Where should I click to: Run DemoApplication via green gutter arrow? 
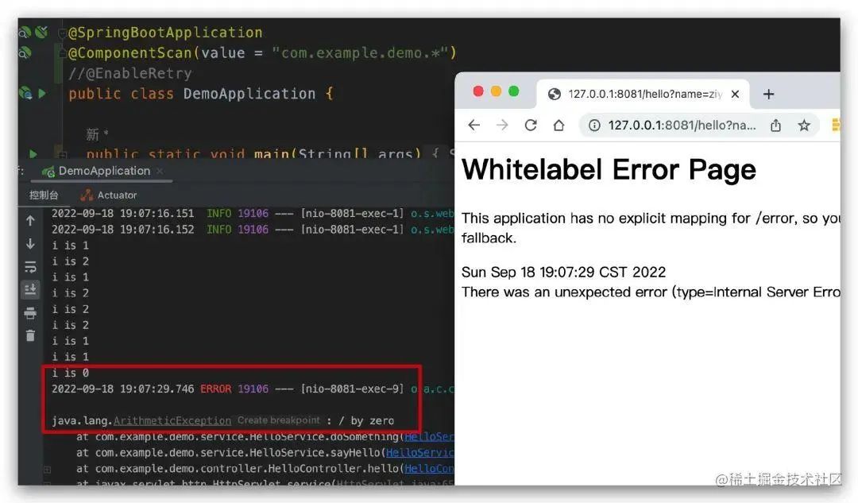[x=42, y=94]
